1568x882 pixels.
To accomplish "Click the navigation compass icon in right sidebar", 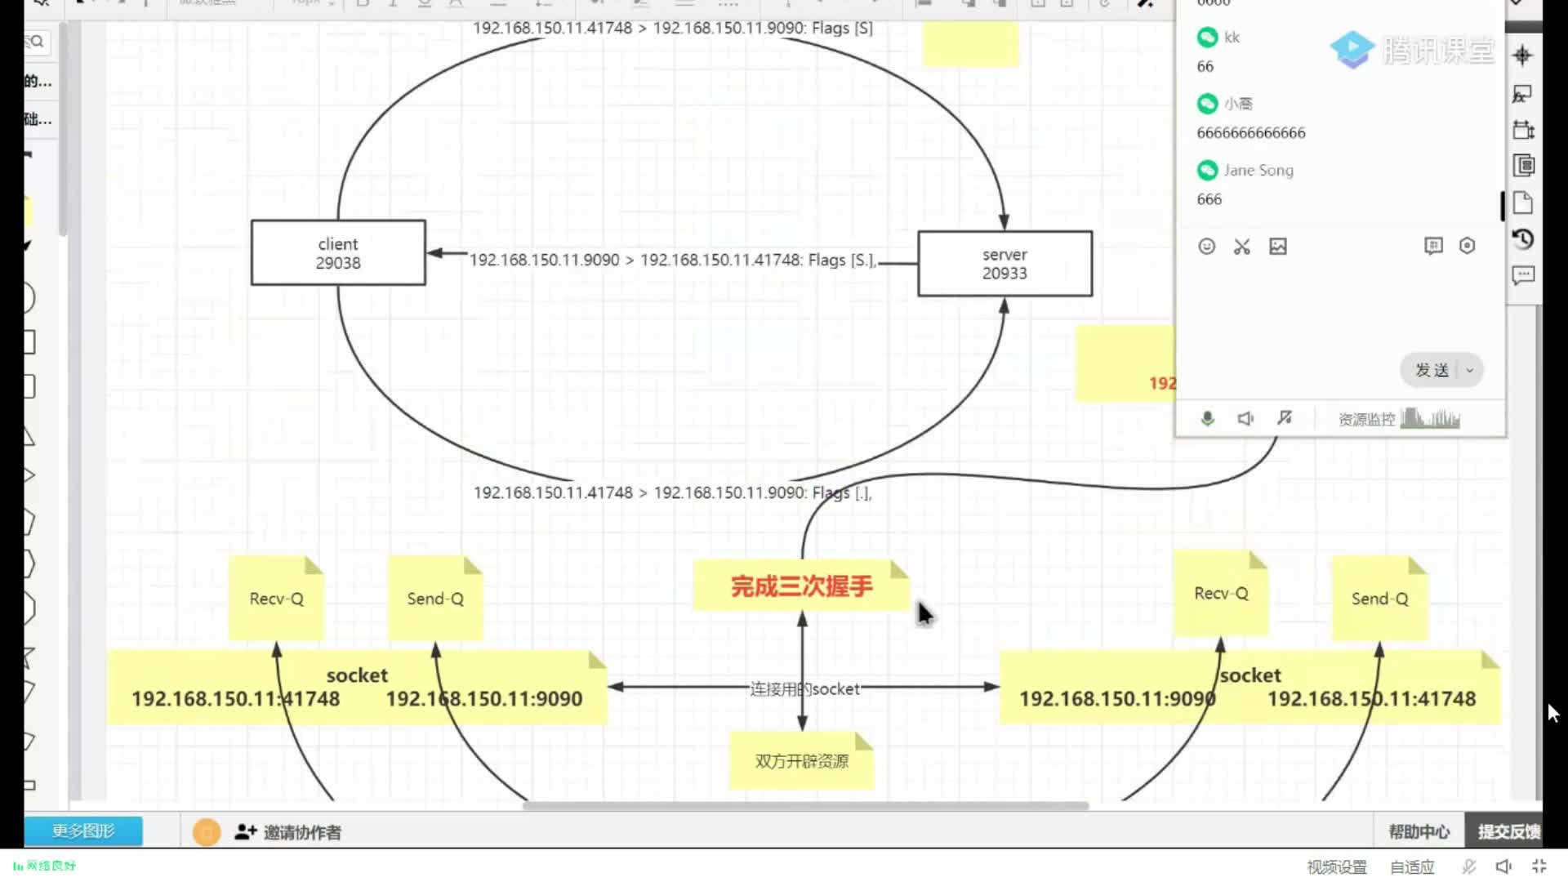I will pos(1522,56).
